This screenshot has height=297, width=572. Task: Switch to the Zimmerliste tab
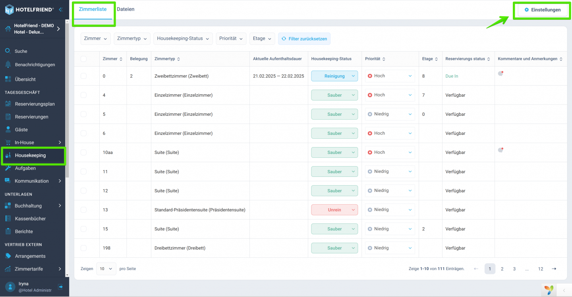[93, 10]
